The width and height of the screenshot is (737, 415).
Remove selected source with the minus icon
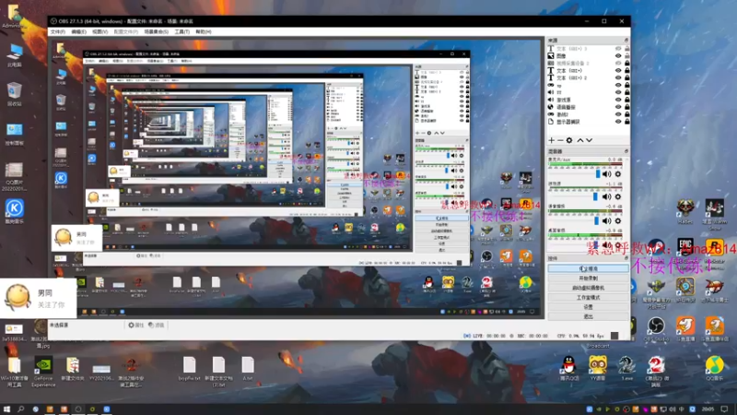560,140
